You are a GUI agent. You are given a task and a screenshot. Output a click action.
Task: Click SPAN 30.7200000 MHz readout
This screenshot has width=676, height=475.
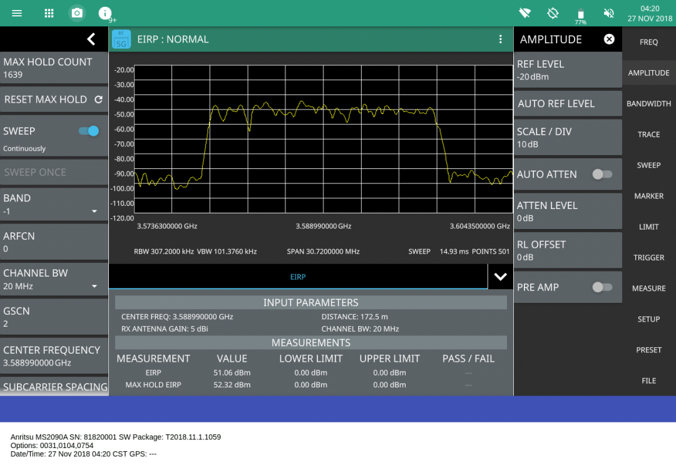coord(324,252)
